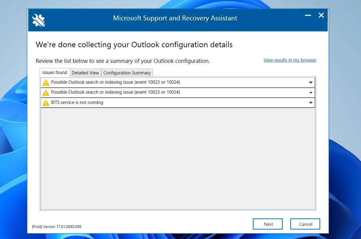The height and width of the screenshot is (239, 361).
Task: Minimize the Support and Recovery Assistant window
Action: click(308, 15)
